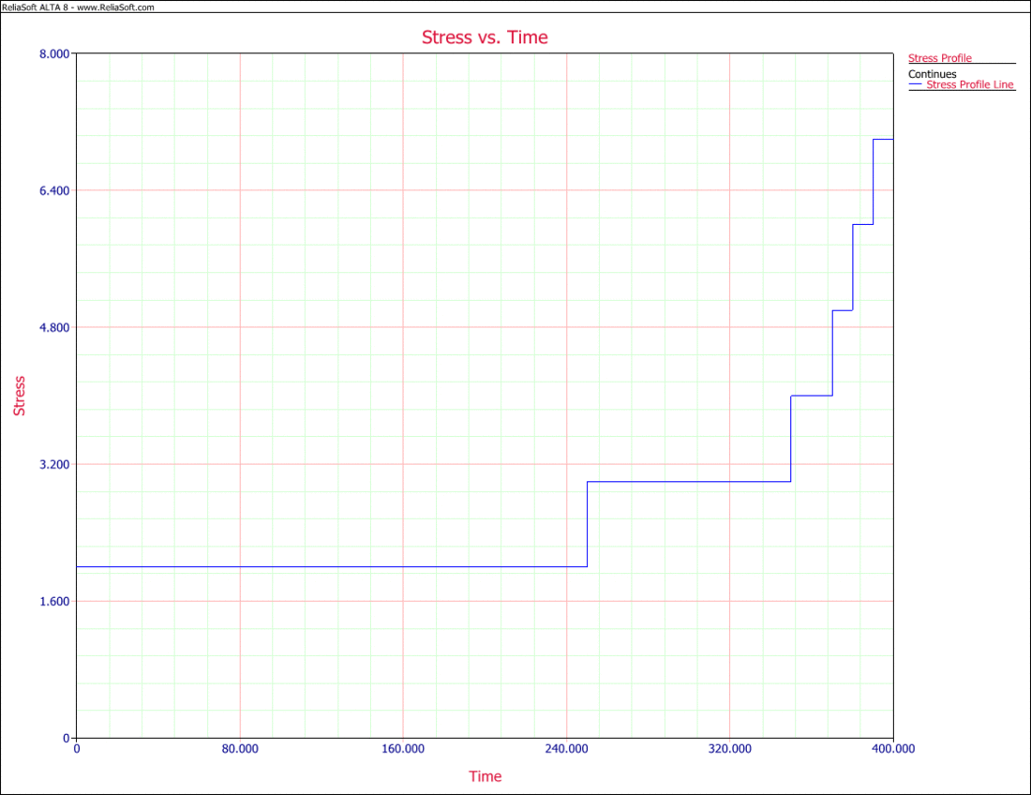Click the 'Stress vs. Time' plot title
The height and width of the screenshot is (795, 1031).
click(485, 37)
